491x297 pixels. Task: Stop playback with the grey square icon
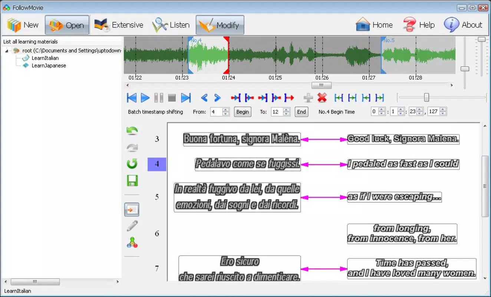[x=172, y=98]
